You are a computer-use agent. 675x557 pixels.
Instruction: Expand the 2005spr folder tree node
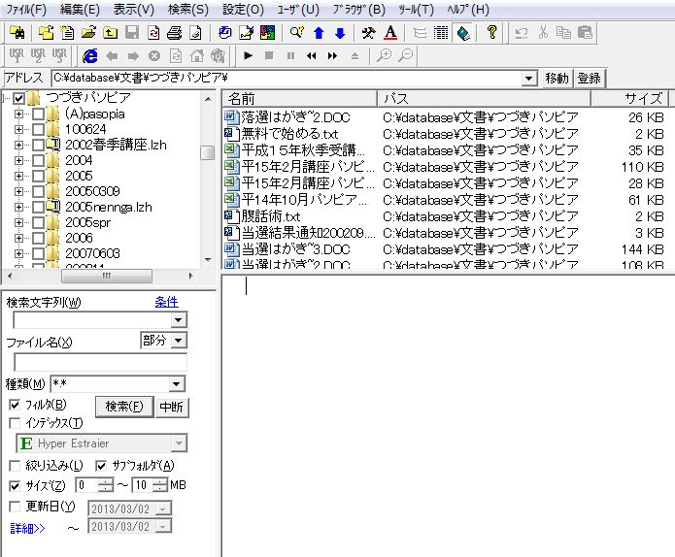click(x=18, y=222)
